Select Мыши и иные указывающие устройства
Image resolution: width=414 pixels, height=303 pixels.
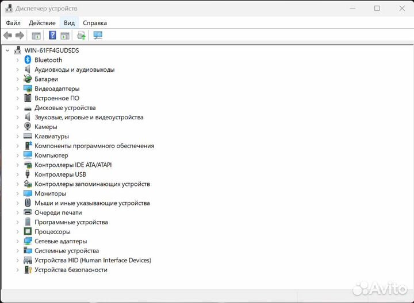tap(92, 203)
